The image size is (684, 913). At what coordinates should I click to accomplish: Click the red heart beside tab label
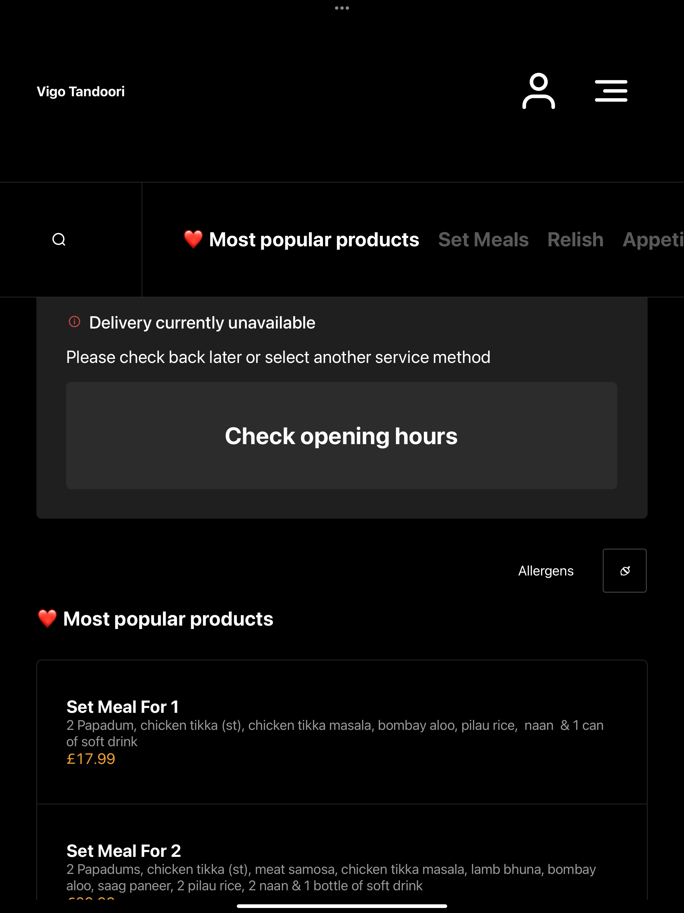coord(193,239)
